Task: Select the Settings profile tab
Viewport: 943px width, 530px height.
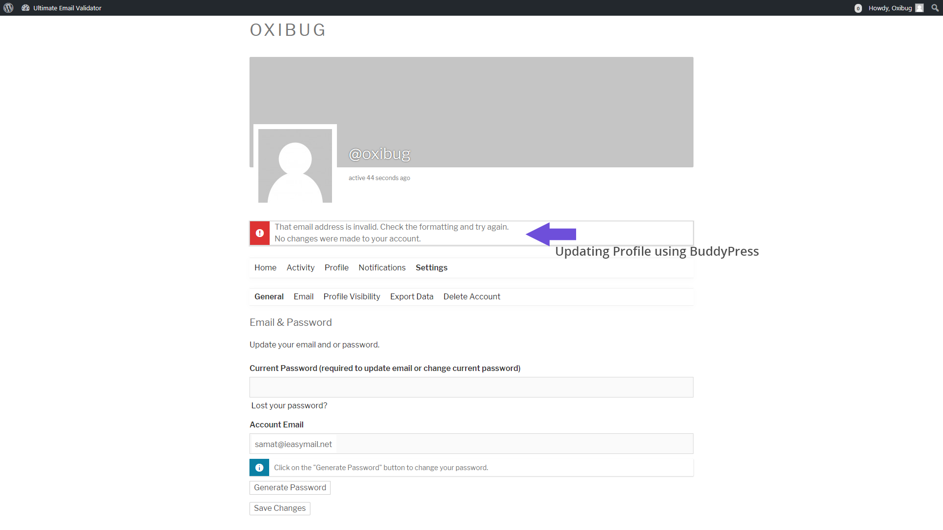Action: pos(431,267)
